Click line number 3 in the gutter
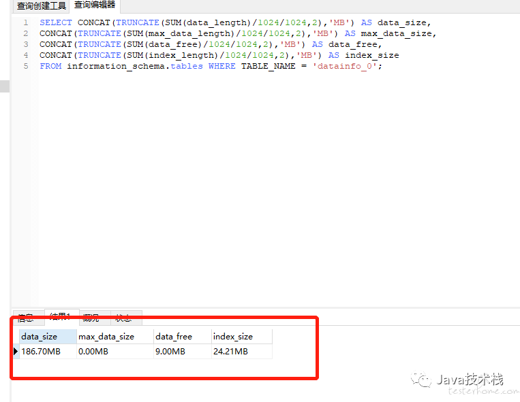The height and width of the screenshot is (402, 520). (26, 44)
